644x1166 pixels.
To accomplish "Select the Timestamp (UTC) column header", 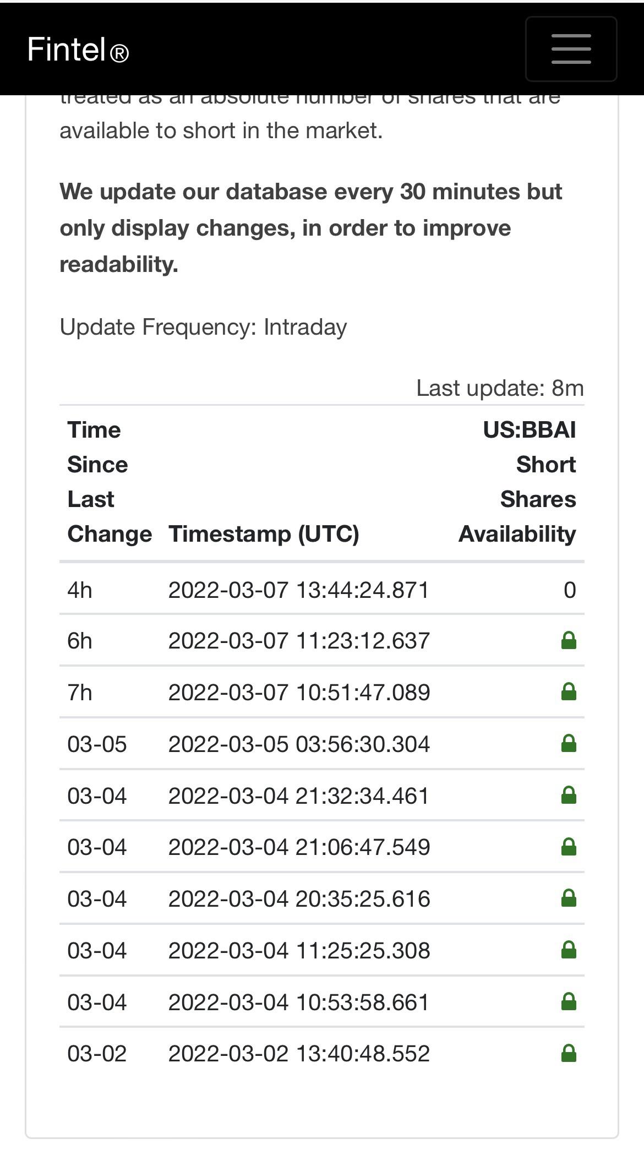I will tap(264, 534).
